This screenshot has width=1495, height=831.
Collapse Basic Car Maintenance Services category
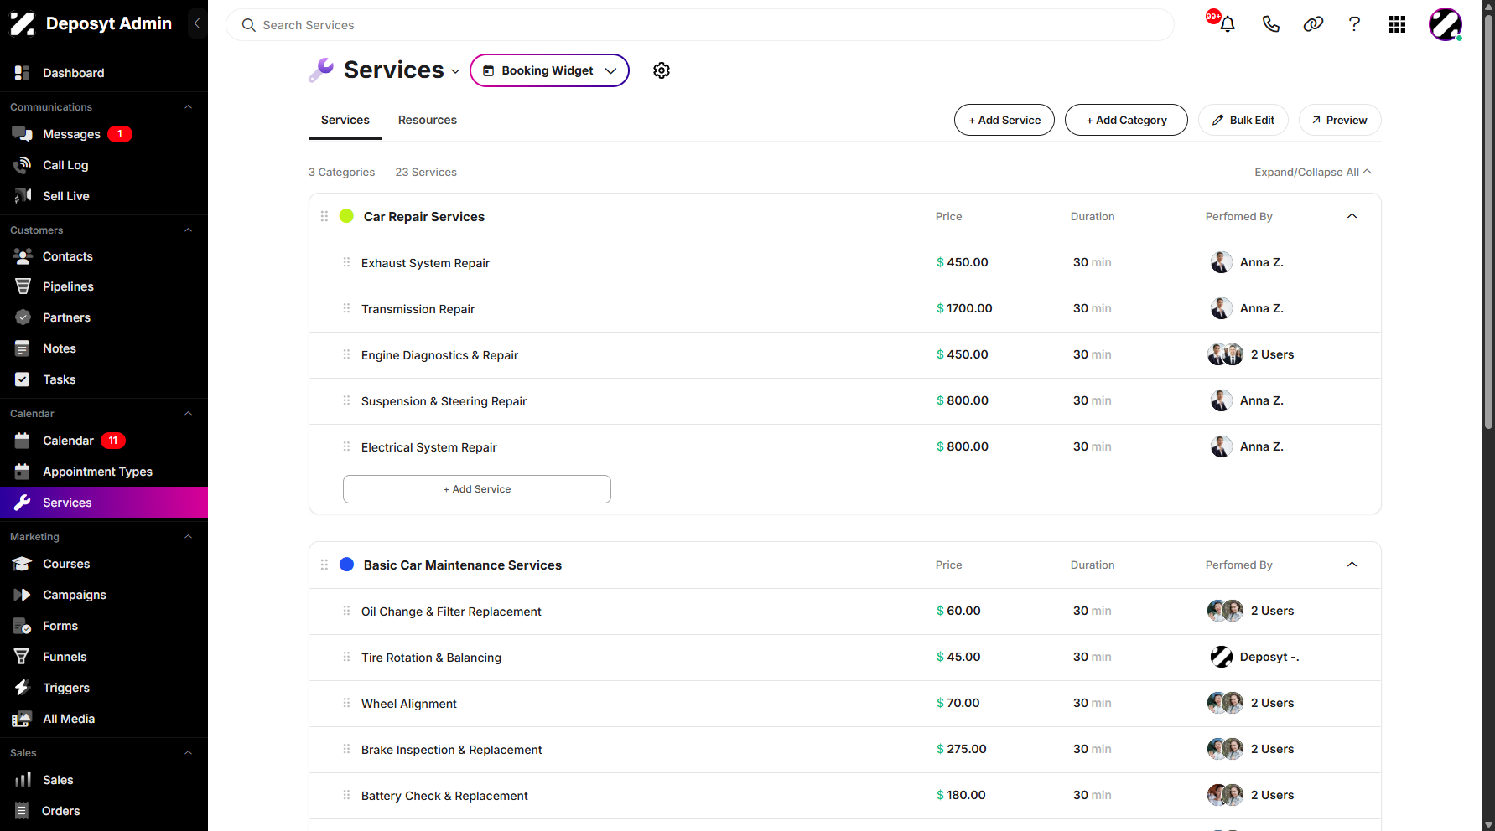(x=1352, y=565)
